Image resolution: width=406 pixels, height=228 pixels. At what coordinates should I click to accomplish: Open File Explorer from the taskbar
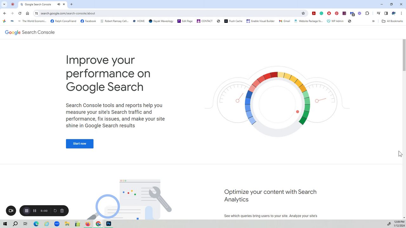67,224
